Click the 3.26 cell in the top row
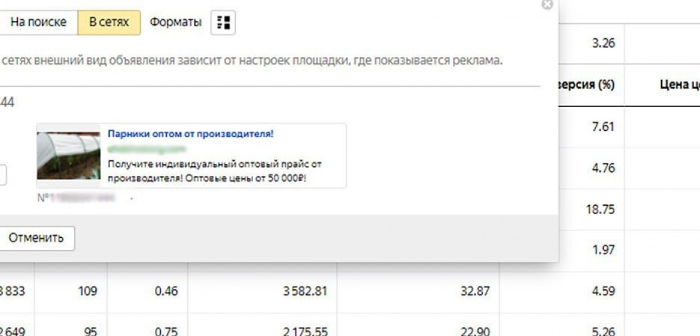The image size is (700, 336). point(603,44)
